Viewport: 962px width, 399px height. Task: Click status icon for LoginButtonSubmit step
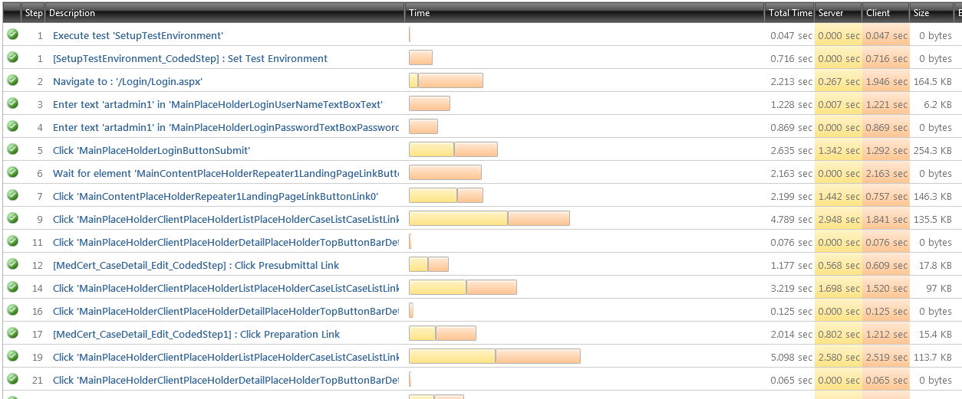(x=12, y=149)
